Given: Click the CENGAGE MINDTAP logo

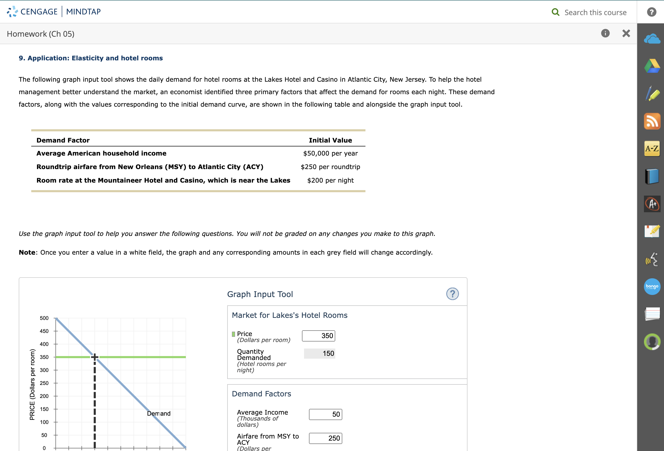Looking at the screenshot, I should coord(53,11).
